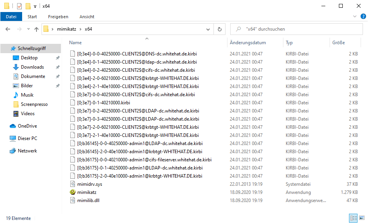Select file [0;b36175]-2-0-40e10000-admin1@krbtgt-WHITEHAT.DE.kirbi
The width and height of the screenshot is (368, 223).
[x=140, y=176]
